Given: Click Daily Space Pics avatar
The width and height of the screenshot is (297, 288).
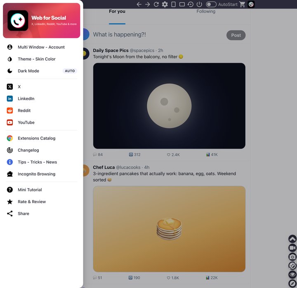Looking at the screenshot, I should pyautogui.click(x=86, y=53).
